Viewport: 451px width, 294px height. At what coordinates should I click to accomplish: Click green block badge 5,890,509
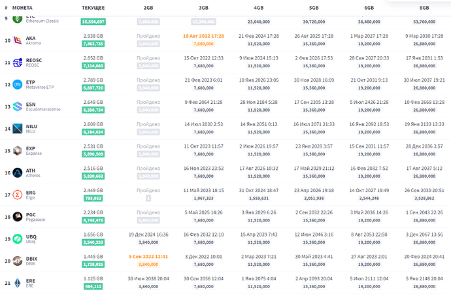(93, 154)
